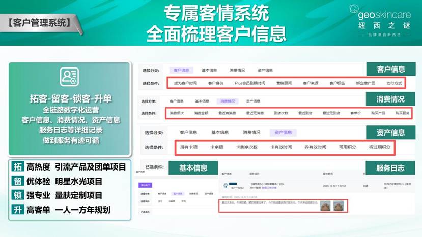
Task: Click the 升 badge beside 高客单
Action: [18, 210]
